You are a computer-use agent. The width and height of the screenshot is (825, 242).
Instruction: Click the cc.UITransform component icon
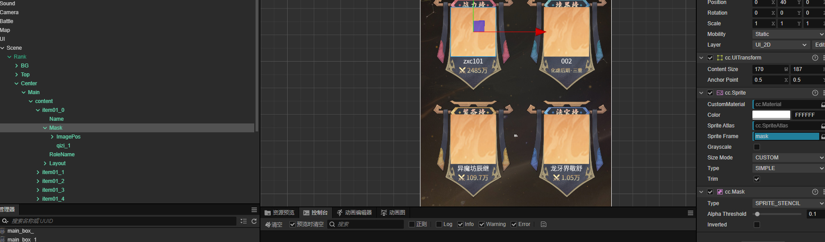point(720,58)
